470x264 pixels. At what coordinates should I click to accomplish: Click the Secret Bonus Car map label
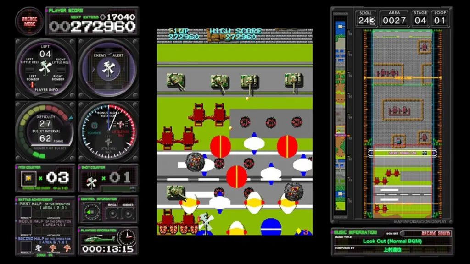coord(403,153)
